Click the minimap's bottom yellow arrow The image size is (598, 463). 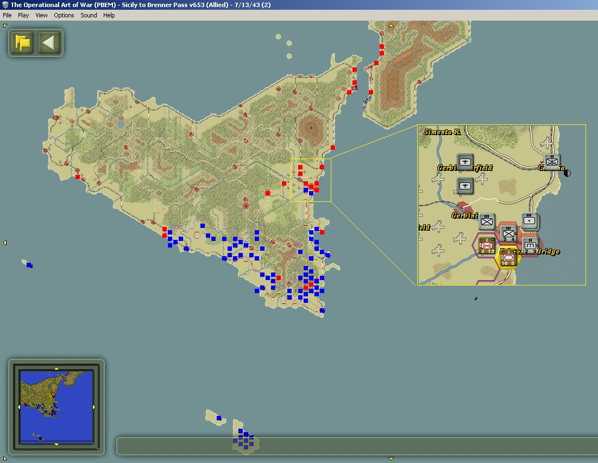(x=56, y=445)
